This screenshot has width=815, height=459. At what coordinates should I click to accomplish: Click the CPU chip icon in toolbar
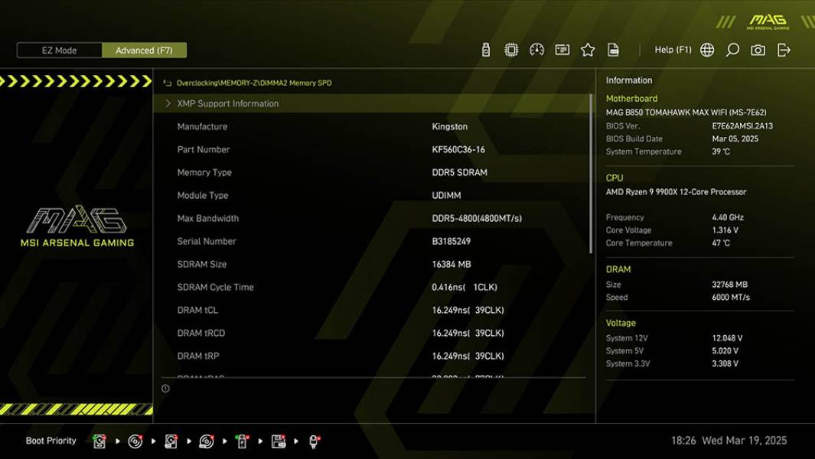click(511, 50)
